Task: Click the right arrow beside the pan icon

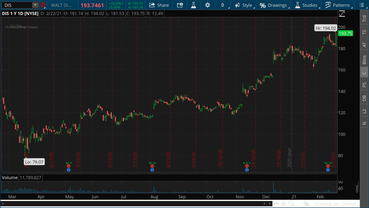Action: [x=269, y=204]
